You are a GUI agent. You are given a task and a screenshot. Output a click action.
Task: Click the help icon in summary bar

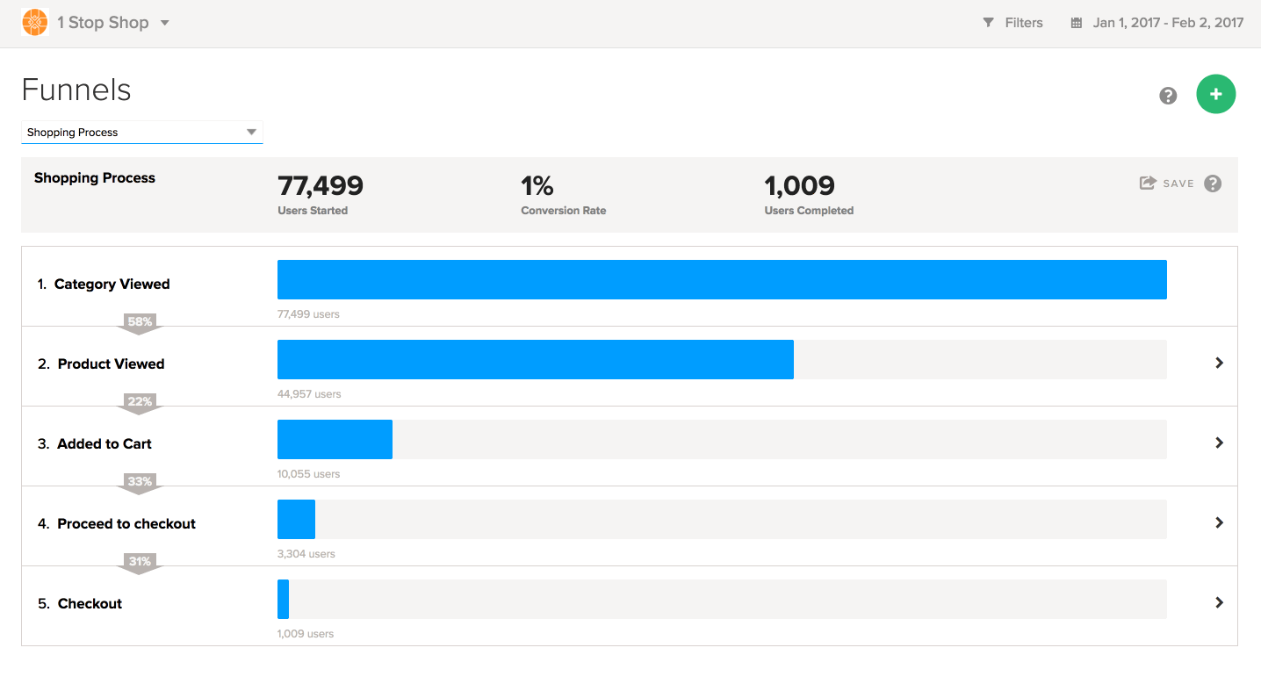1213,184
